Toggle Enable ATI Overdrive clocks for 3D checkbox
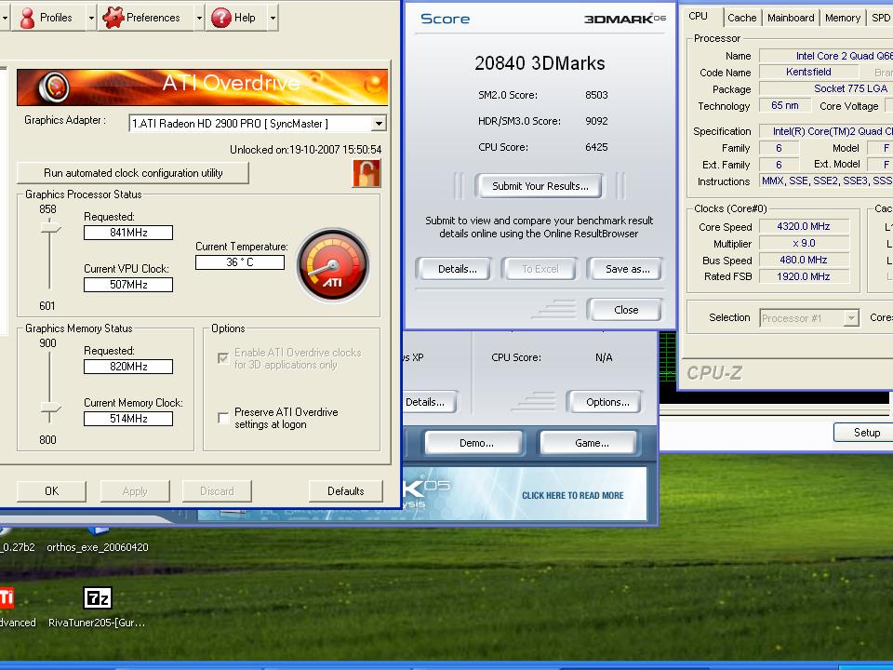Image resolution: width=893 pixels, height=670 pixels. pyautogui.click(x=223, y=357)
